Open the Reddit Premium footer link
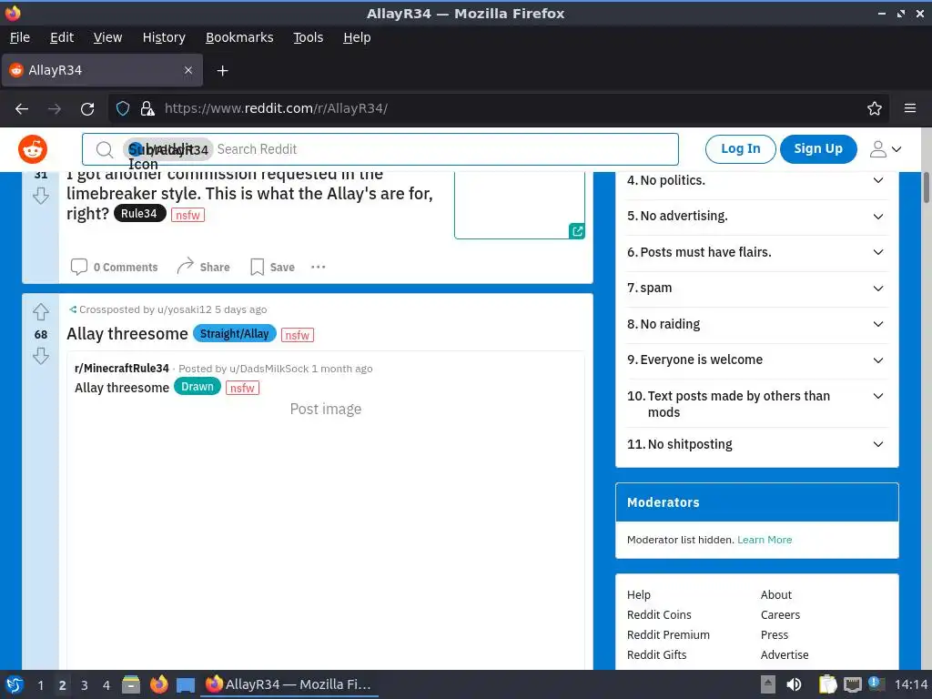The width and height of the screenshot is (932, 699). pos(668,634)
